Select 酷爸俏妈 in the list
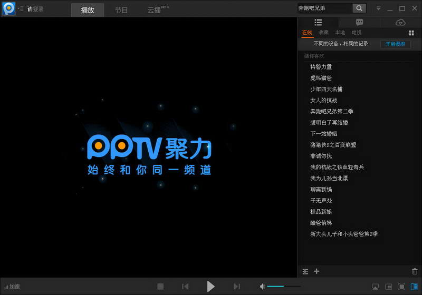The width and height of the screenshot is (422, 295). [x=321, y=223]
